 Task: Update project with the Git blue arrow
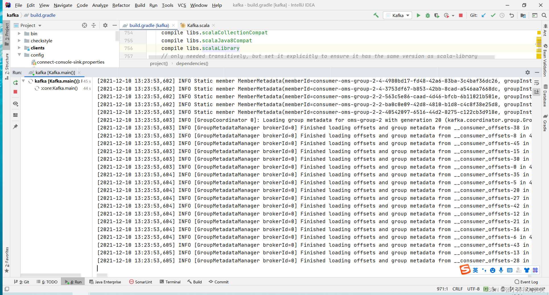click(x=484, y=15)
